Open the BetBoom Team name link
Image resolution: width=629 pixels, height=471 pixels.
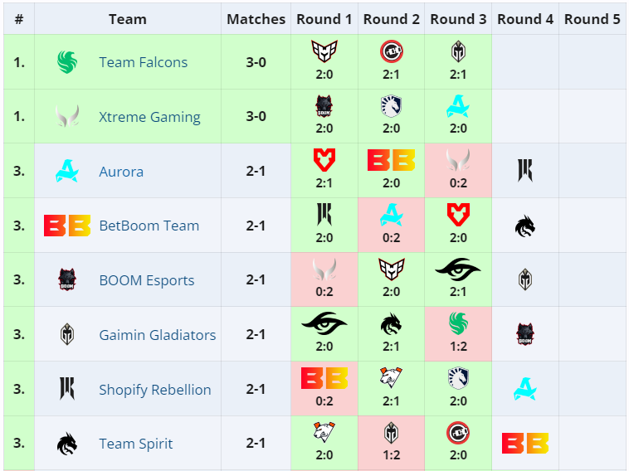point(149,226)
